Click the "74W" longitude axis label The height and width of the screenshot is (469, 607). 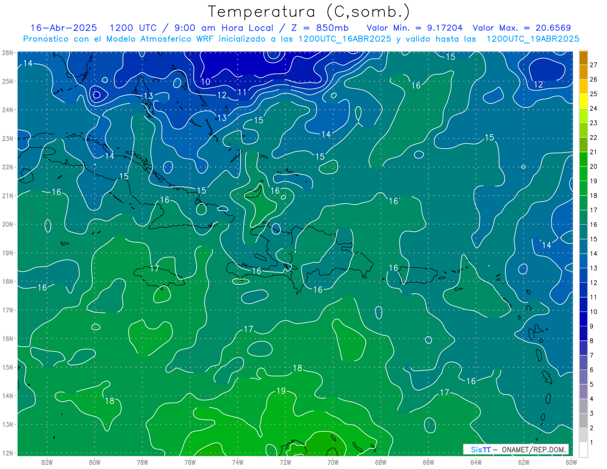click(x=238, y=461)
